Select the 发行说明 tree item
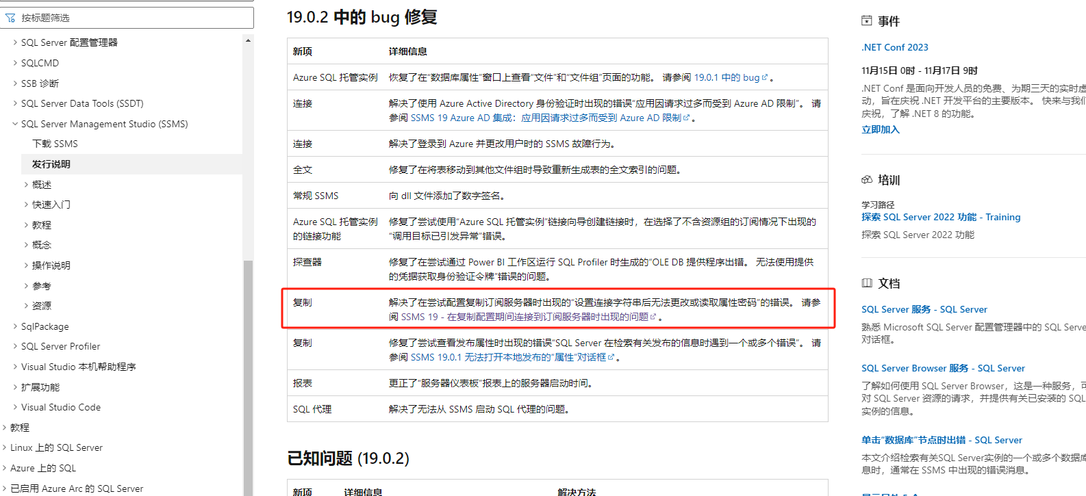Viewport: 1086px width, 496px height. [x=51, y=164]
